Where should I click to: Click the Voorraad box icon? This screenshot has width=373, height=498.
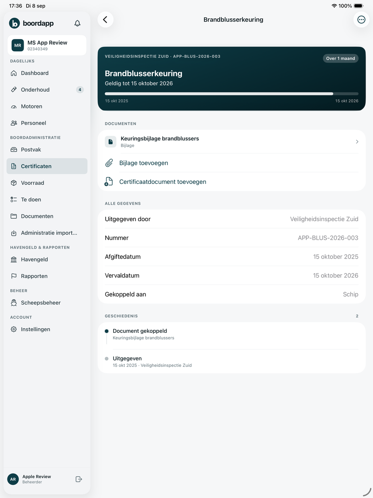[x=14, y=183]
